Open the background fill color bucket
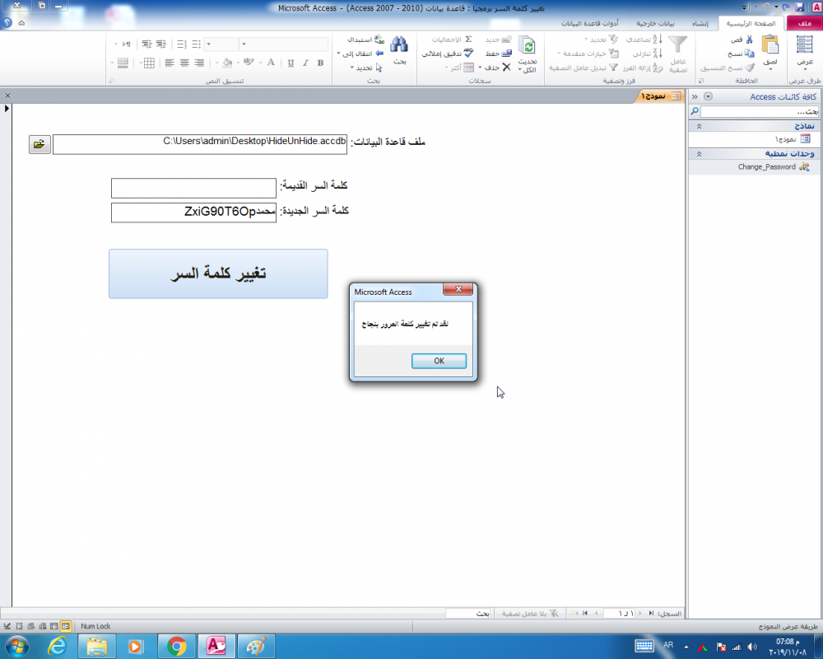Image resolution: width=823 pixels, height=659 pixels. 227,63
